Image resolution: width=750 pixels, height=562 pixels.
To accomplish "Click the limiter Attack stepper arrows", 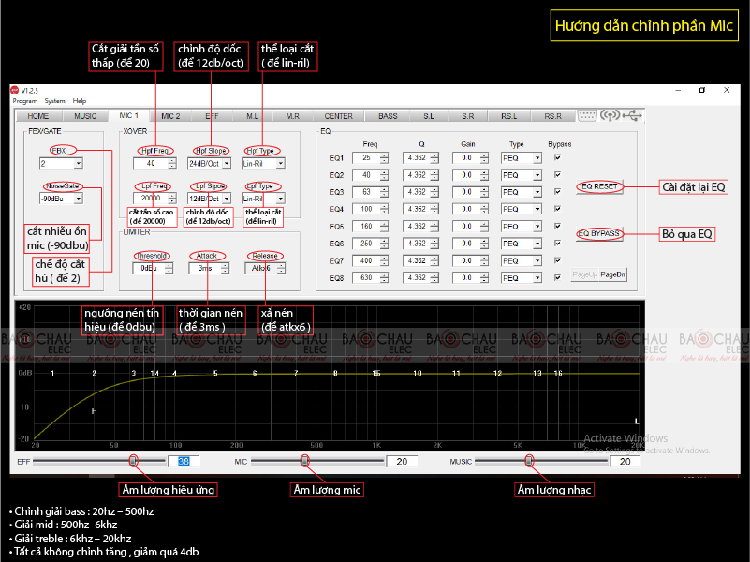I will [x=225, y=269].
